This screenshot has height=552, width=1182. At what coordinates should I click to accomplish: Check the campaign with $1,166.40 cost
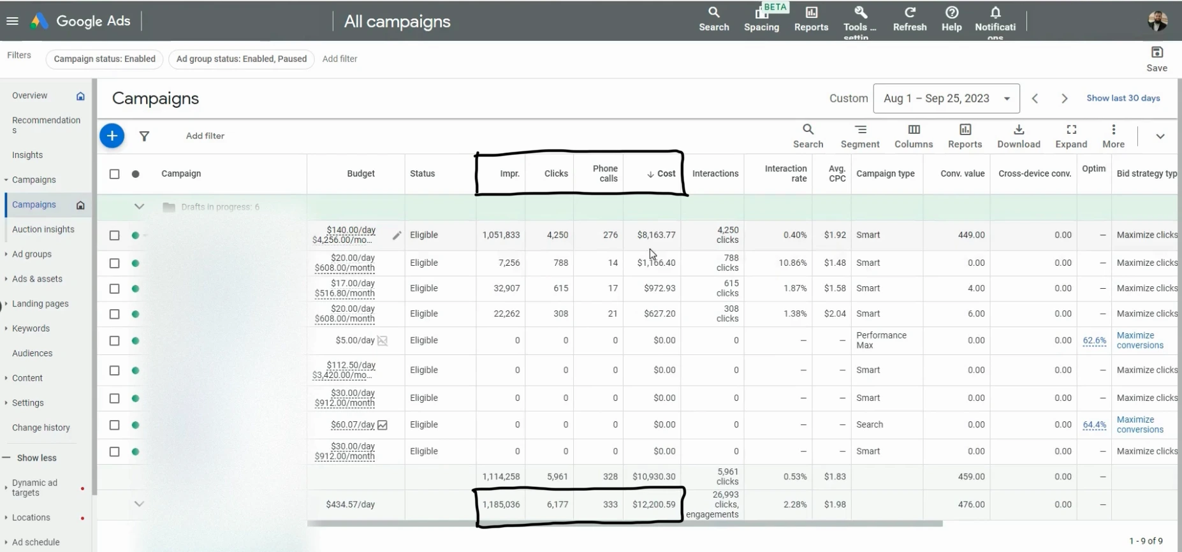tap(114, 263)
